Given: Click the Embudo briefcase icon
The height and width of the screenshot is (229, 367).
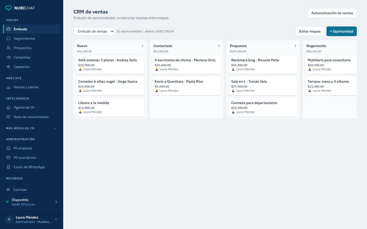Looking at the screenshot, I should [8, 29].
